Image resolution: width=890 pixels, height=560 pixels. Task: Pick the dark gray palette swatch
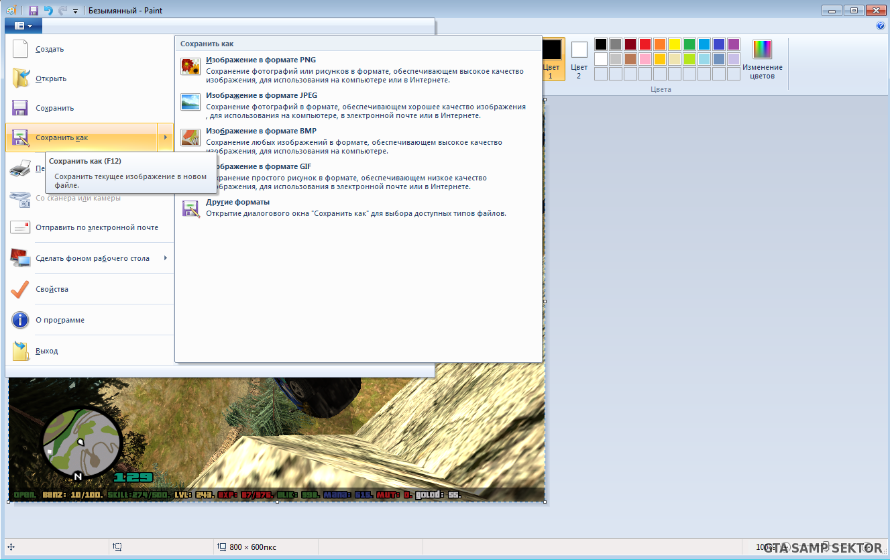click(616, 44)
